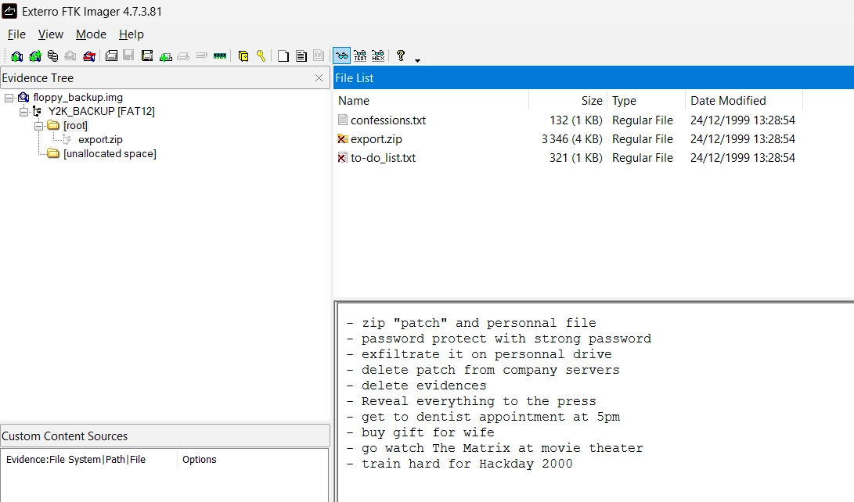Switch preview to HEX view mode

pos(378,56)
